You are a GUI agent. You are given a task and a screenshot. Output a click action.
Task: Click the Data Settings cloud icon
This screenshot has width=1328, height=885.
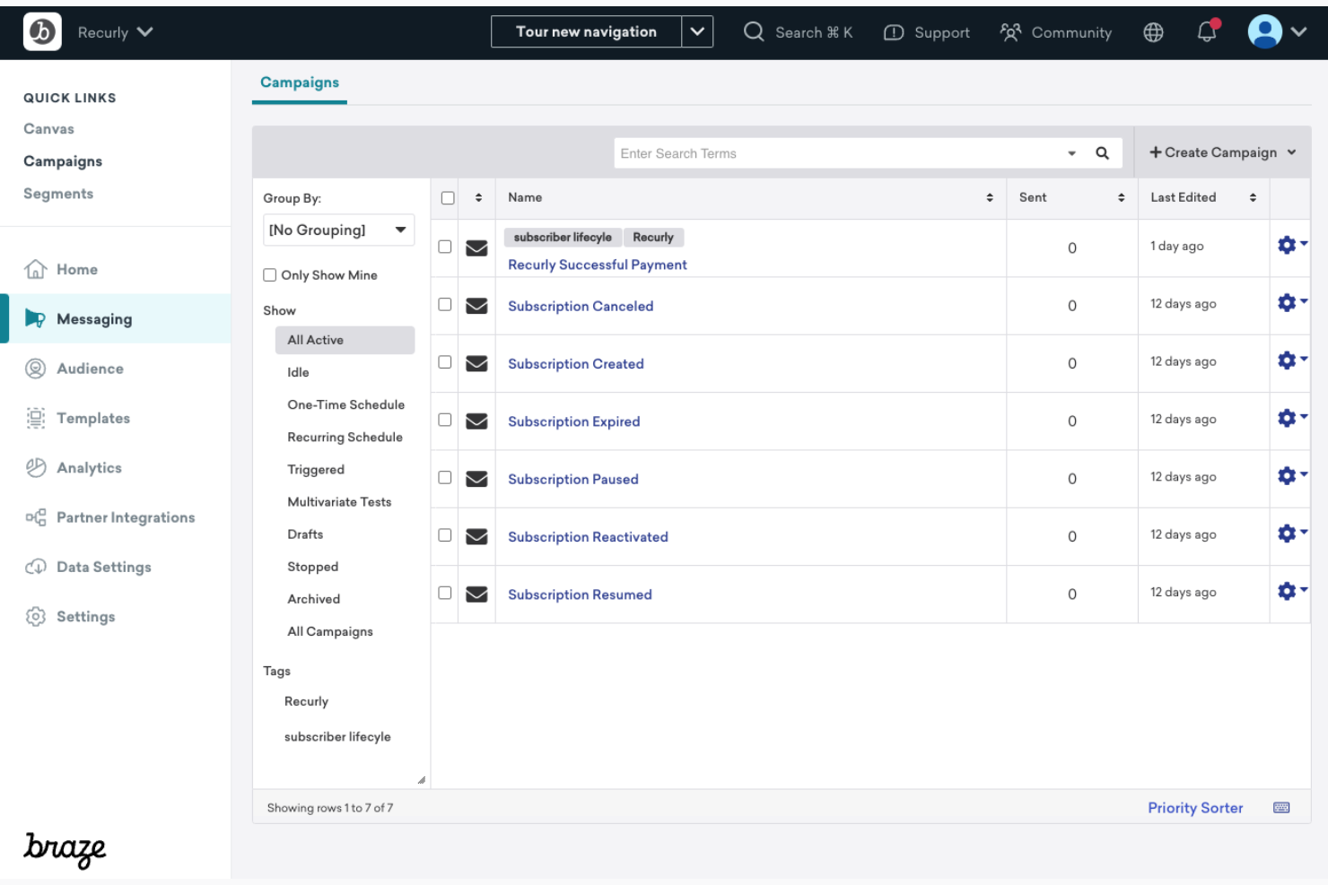click(36, 567)
